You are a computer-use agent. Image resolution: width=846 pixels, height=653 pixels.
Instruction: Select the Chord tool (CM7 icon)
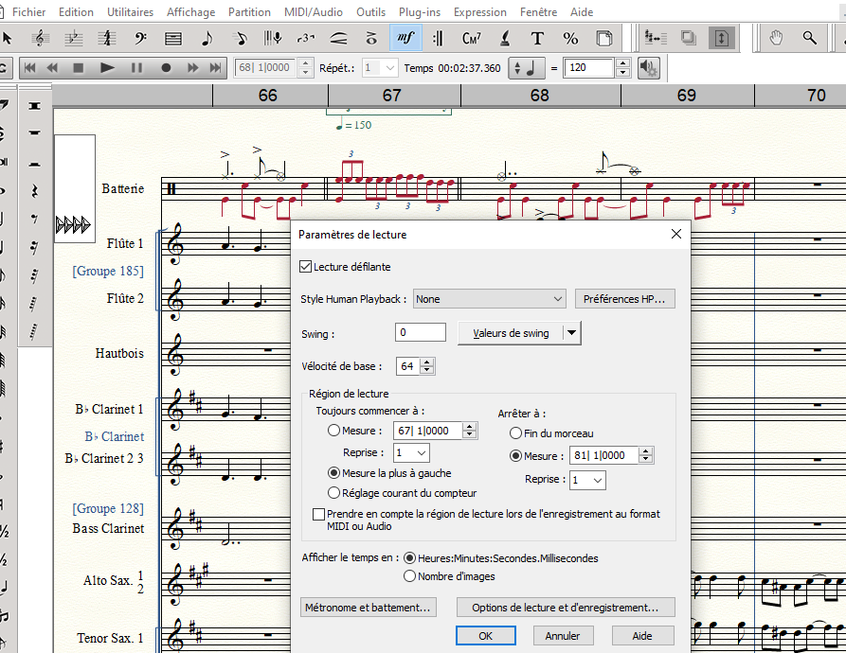(471, 39)
